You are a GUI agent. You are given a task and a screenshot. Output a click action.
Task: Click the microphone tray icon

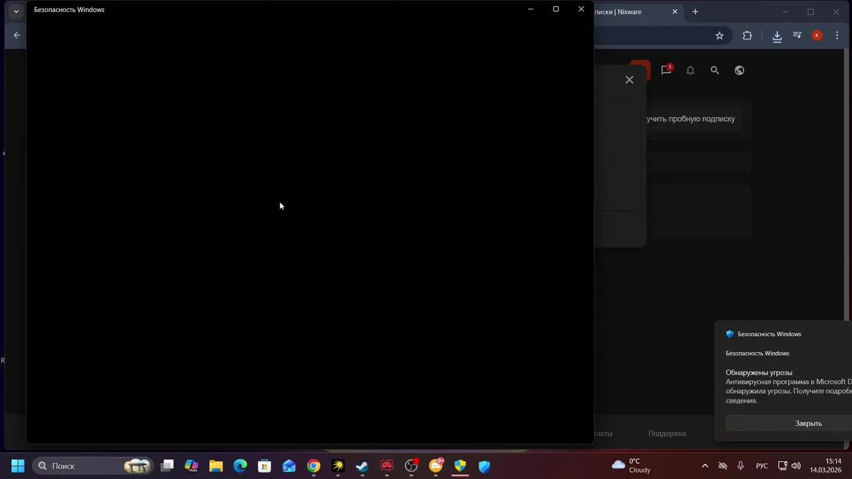tap(741, 466)
